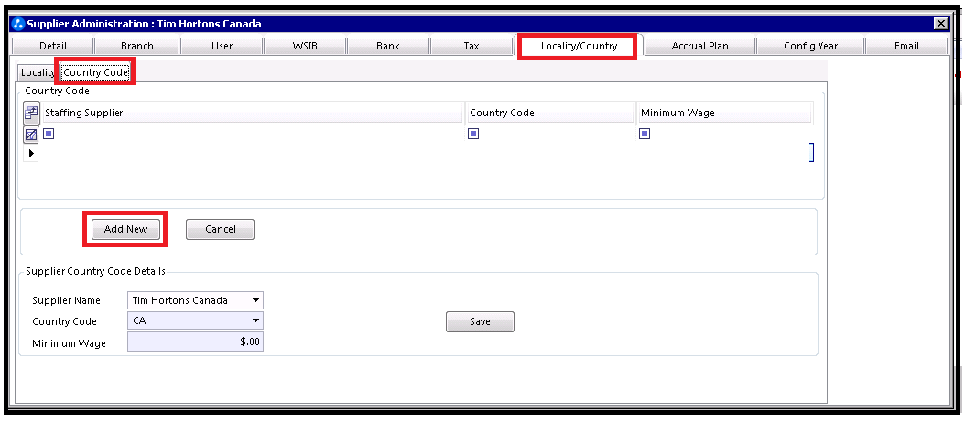The width and height of the screenshot is (965, 423).
Task: Switch to the Branch tab
Action: coord(137,46)
